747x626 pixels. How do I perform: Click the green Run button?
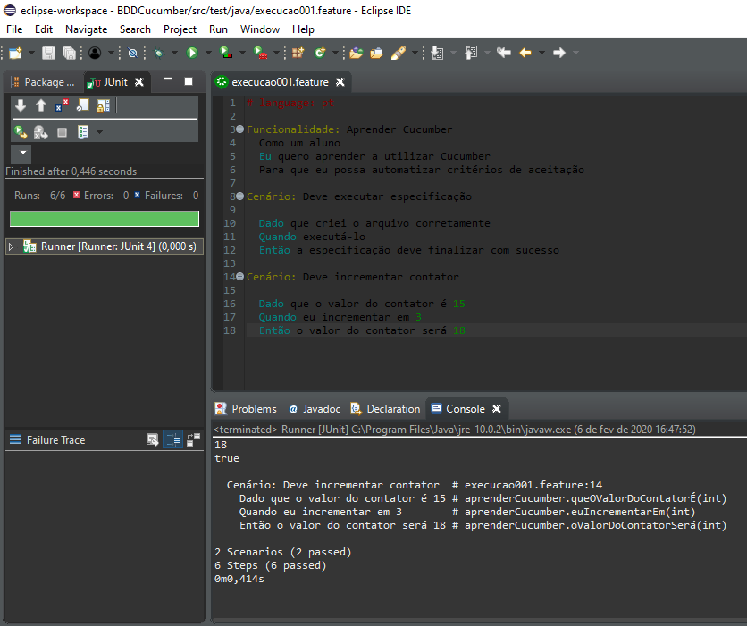192,53
